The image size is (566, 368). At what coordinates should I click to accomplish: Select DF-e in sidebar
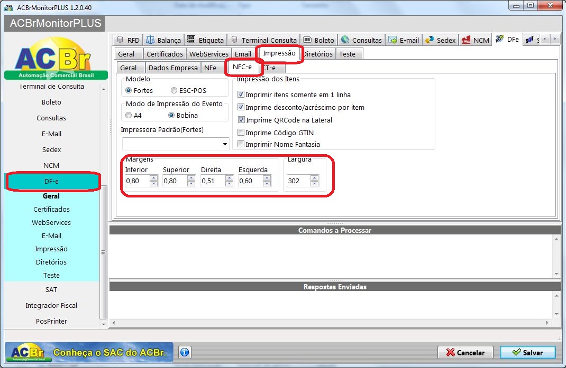click(x=52, y=181)
